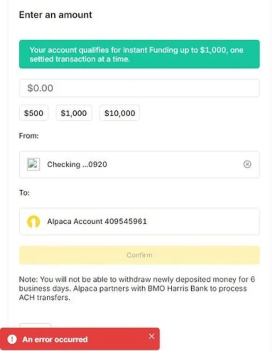The height and width of the screenshot is (351, 280).
Task: Click the "To:" label
Action: (24, 193)
